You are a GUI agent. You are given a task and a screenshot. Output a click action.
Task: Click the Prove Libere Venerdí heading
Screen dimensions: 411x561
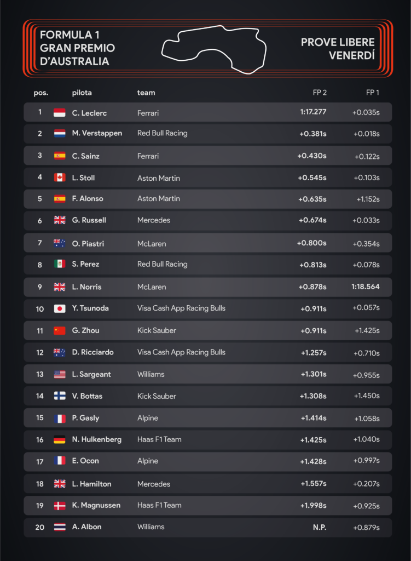[338, 49]
